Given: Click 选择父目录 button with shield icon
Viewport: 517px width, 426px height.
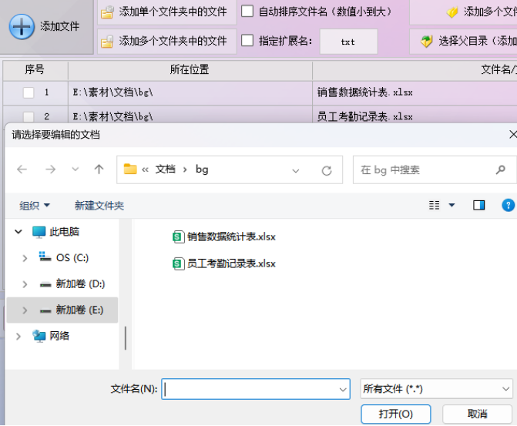Looking at the screenshot, I should point(463,42).
